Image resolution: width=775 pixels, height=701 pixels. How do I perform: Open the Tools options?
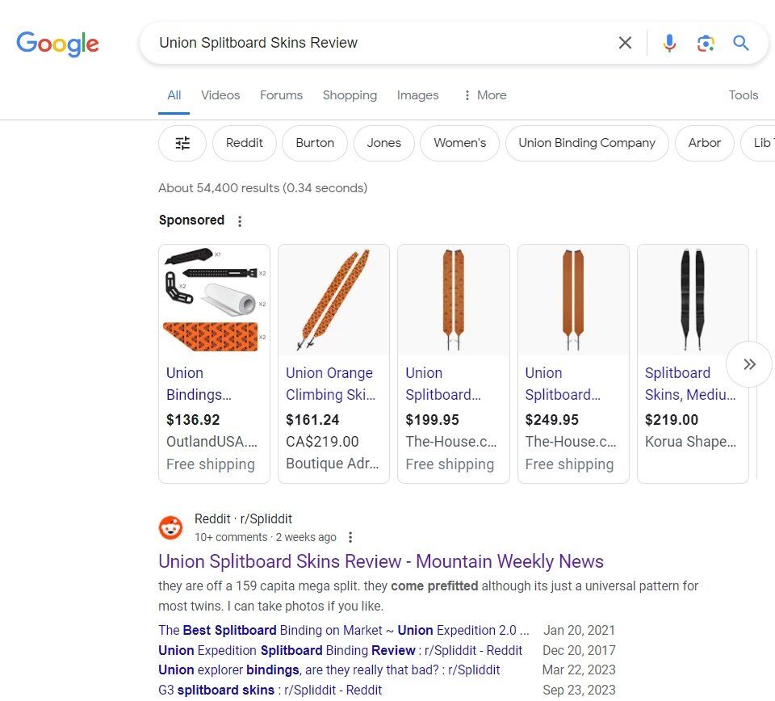743,95
